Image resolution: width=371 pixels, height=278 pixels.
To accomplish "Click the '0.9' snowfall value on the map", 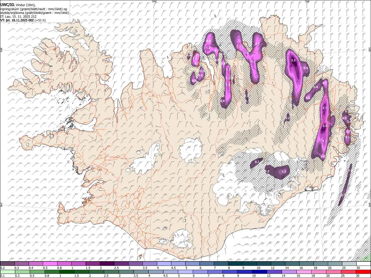I will (x=241, y=47).
